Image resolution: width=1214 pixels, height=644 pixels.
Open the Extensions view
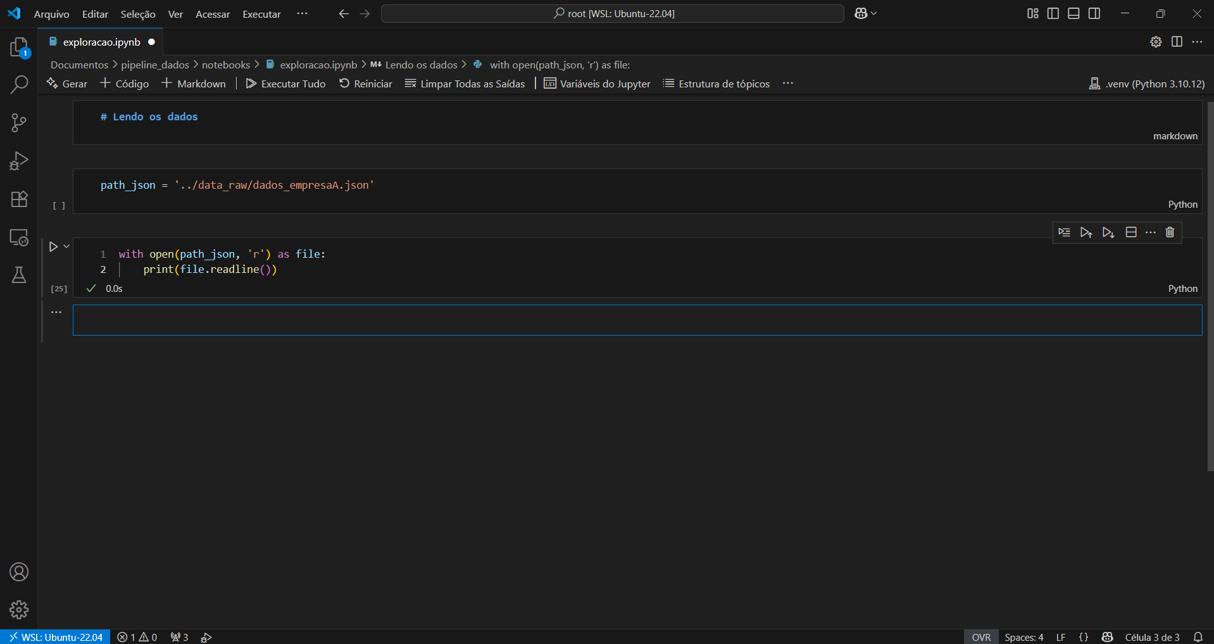(x=19, y=199)
